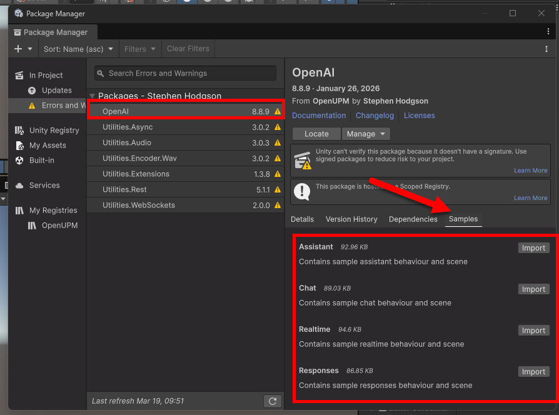This screenshot has width=559, height=415.
Task: Click the Scoped Registry exclamation bubble icon
Action: pos(302,192)
